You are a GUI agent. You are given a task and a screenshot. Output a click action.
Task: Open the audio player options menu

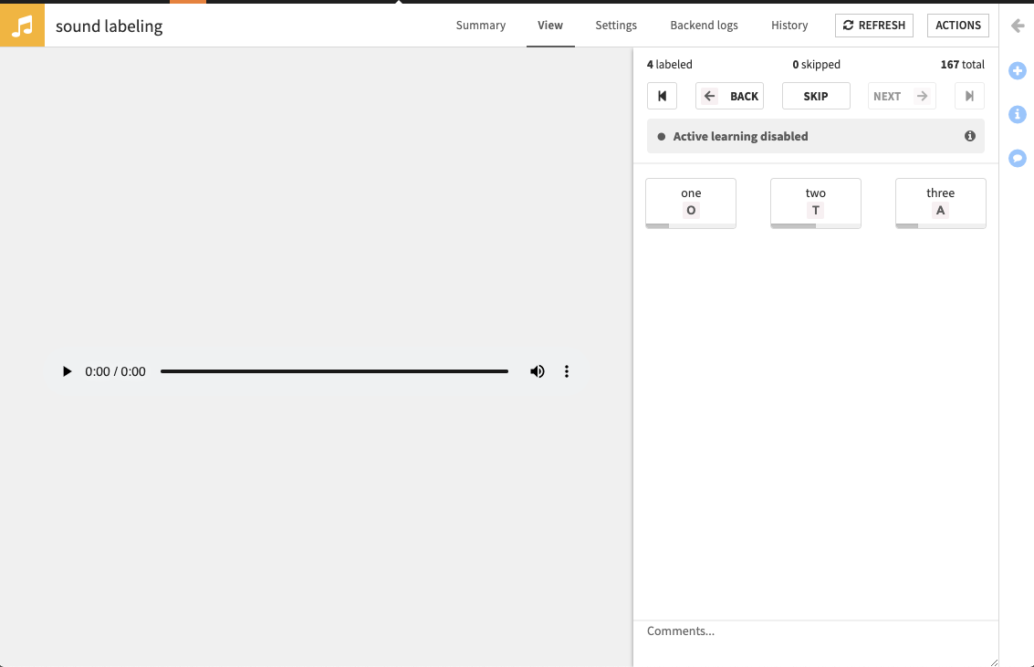[x=567, y=371]
